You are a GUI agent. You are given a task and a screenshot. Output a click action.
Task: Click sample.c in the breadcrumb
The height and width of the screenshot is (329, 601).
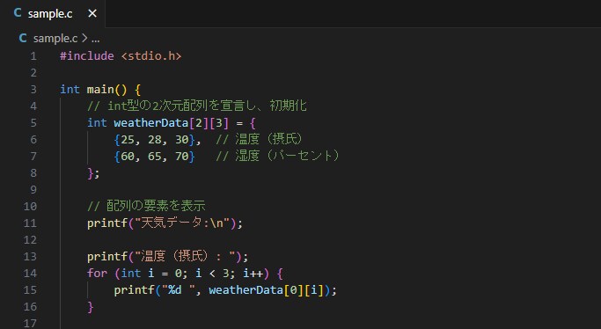[x=55, y=39]
